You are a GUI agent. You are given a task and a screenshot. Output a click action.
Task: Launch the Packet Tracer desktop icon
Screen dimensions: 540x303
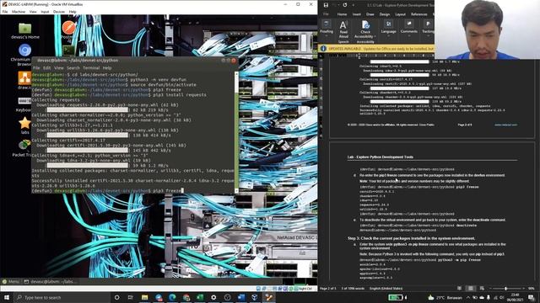tap(24, 145)
